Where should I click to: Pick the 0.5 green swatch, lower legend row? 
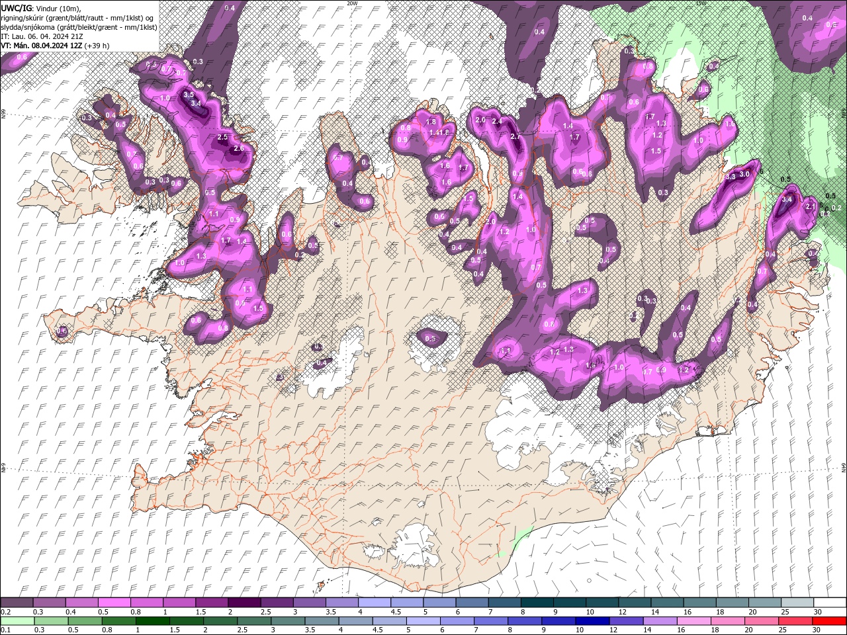click(x=85, y=621)
